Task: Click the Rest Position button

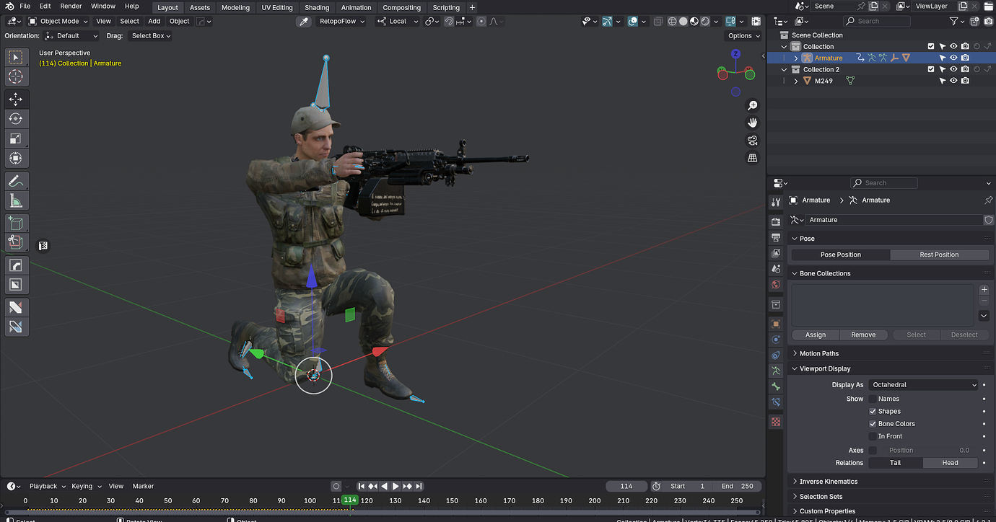Action: click(939, 255)
